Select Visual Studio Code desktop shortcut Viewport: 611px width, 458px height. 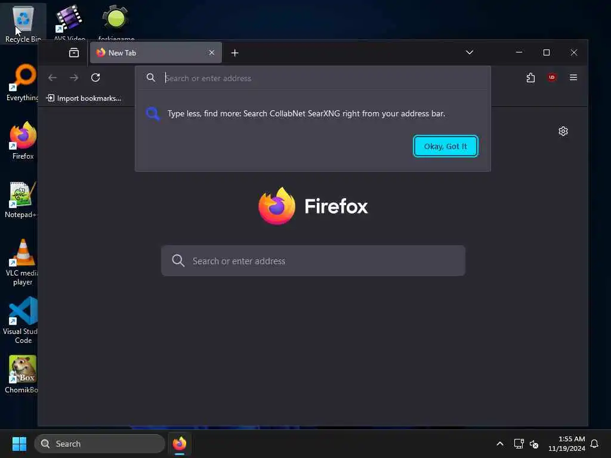21,320
